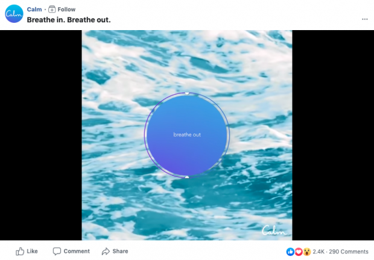The width and height of the screenshot is (374, 260).
Task: View the 2.4K reactions count
Action: (x=319, y=252)
